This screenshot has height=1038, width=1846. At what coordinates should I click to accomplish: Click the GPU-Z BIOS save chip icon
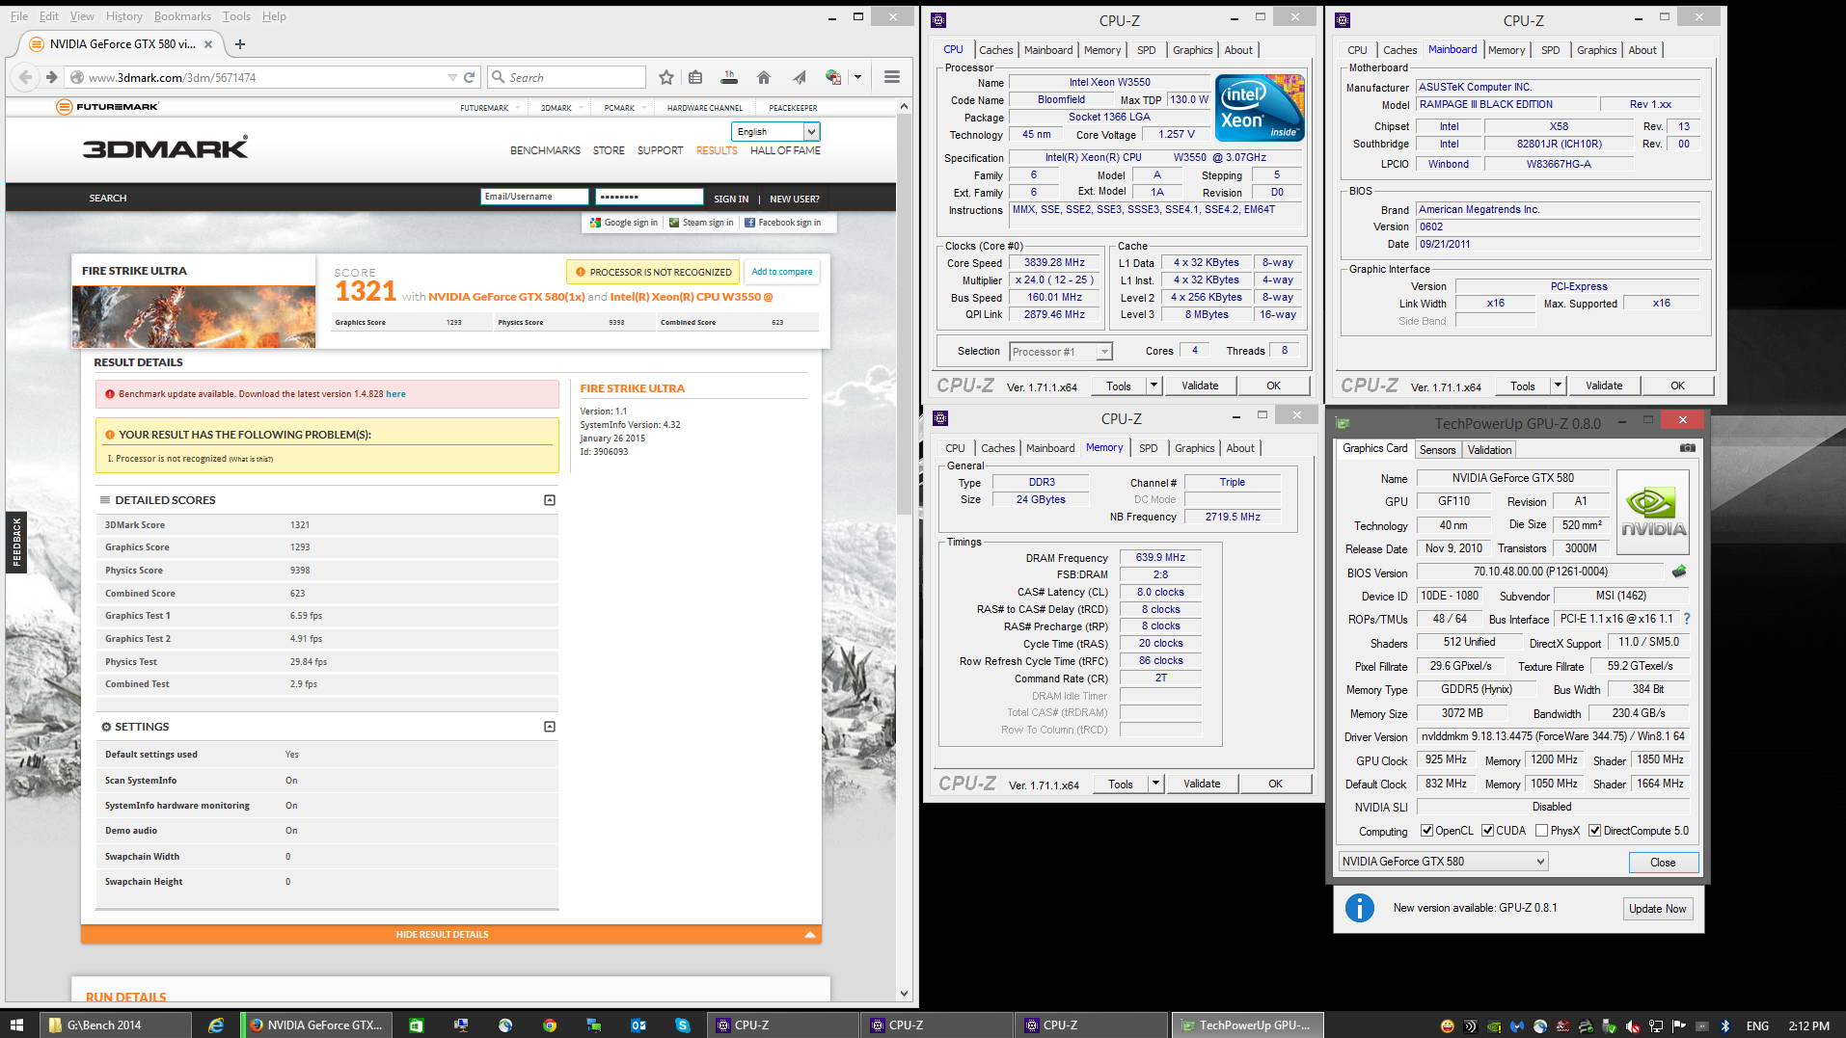click(1679, 572)
